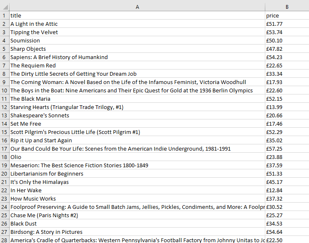Select price cell £13.99
Image resolution: width=309 pixels, height=243 pixels.
287,107
